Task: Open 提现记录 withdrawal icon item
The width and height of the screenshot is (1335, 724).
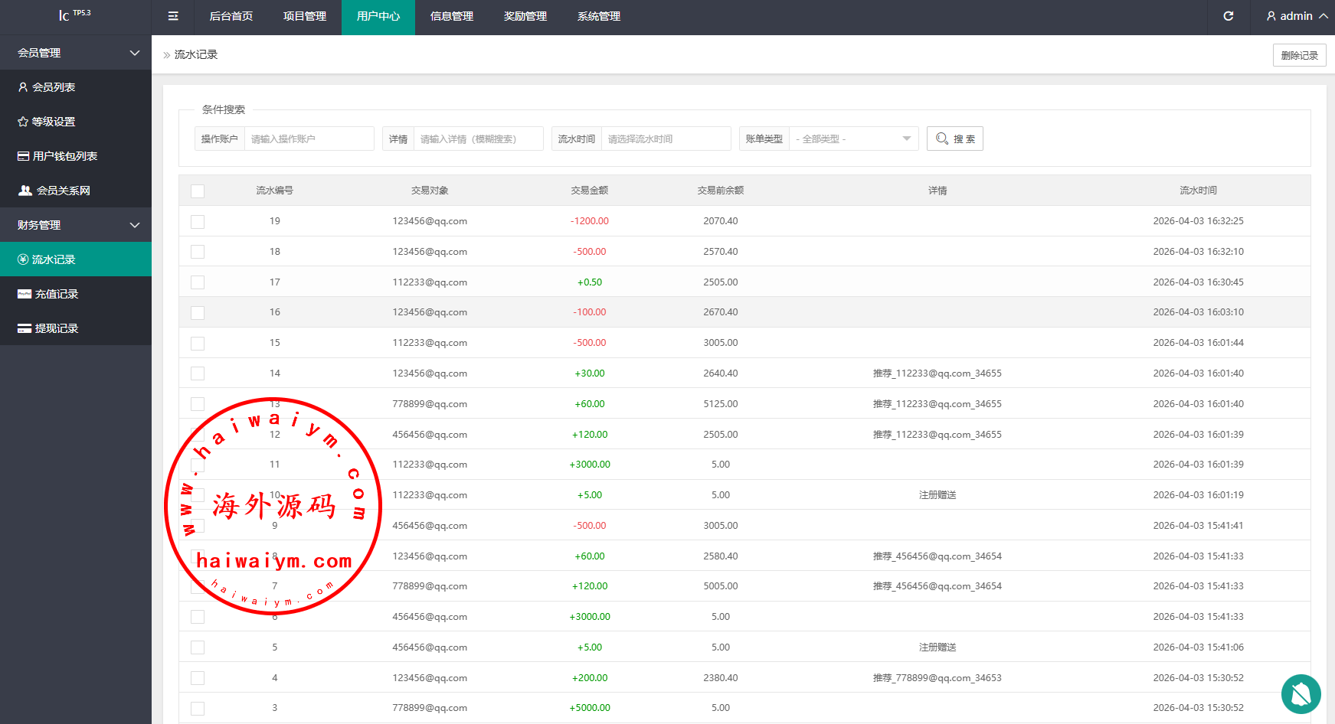Action: [25, 328]
